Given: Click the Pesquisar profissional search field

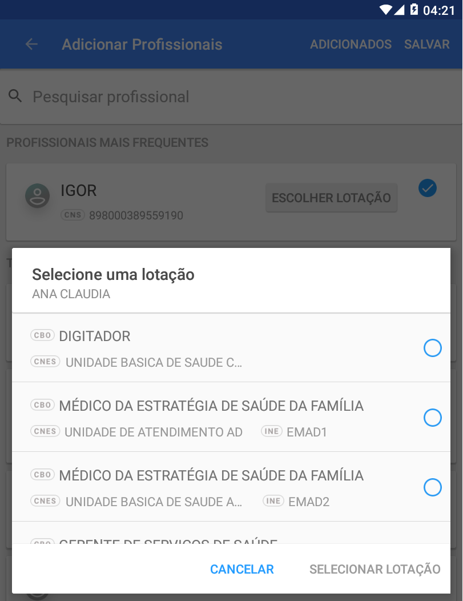Looking at the screenshot, I should [x=231, y=97].
